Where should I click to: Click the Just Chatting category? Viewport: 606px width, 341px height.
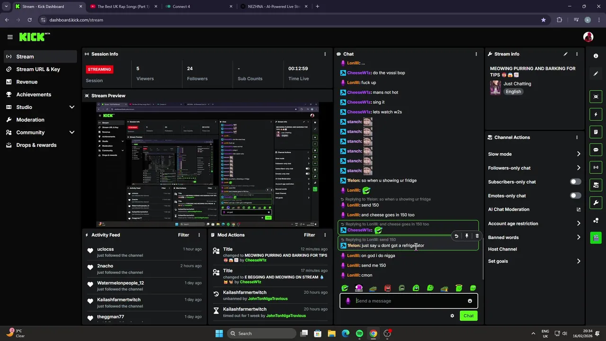coord(517,84)
